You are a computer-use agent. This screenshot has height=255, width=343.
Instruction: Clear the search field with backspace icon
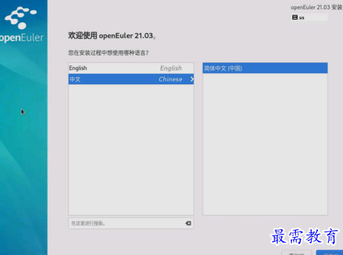(x=188, y=223)
